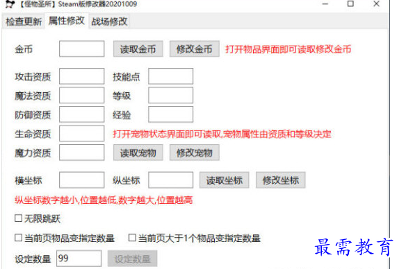Focus the 纵坐标 input box

pyautogui.click(x=171, y=180)
